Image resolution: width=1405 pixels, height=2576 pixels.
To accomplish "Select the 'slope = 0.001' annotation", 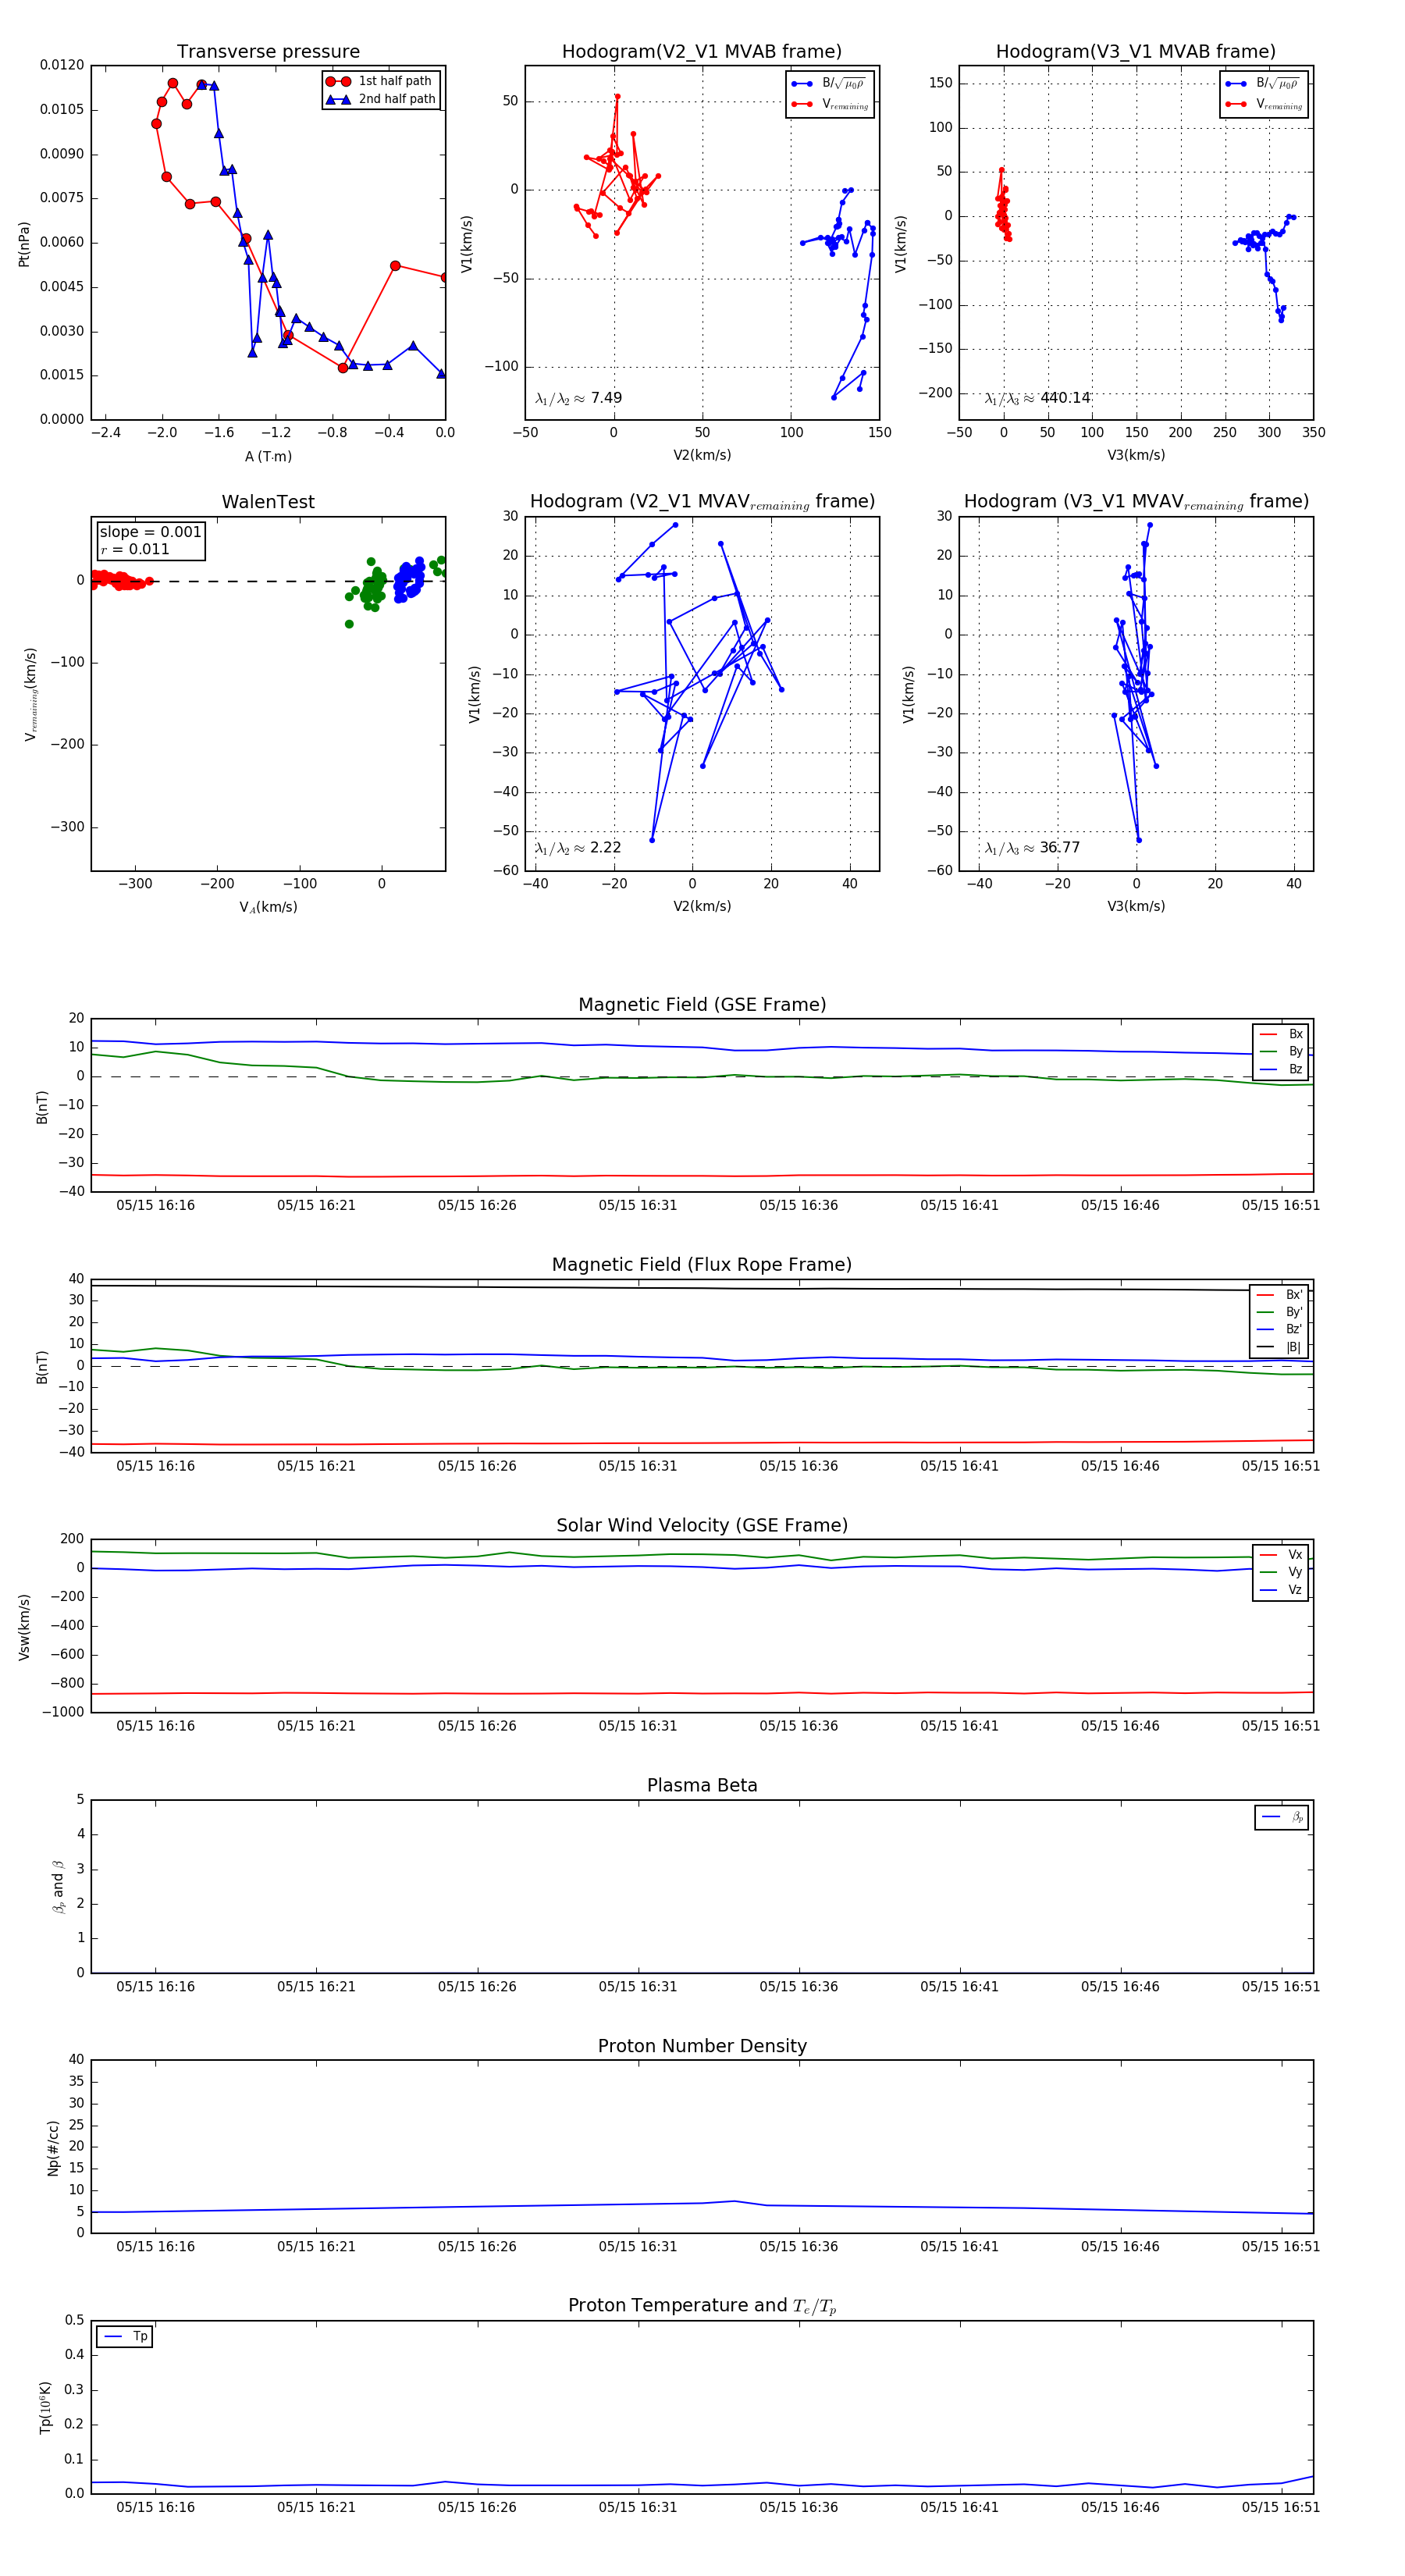I will [x=150, y=532].
